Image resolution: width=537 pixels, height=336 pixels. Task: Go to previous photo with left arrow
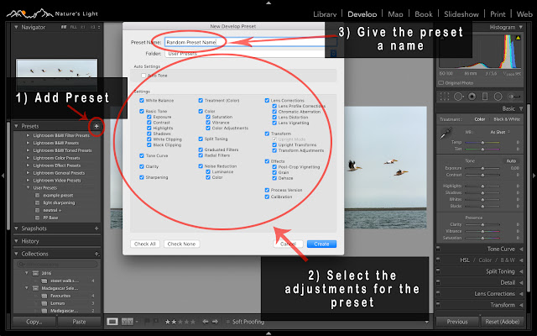(205, 322)
